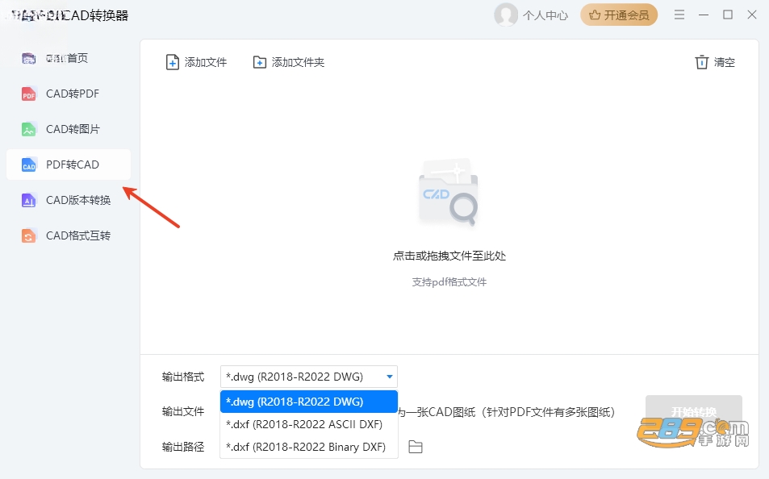769x479 pixels.
Task: Close the CAD converter window
Action: point(752,15)
